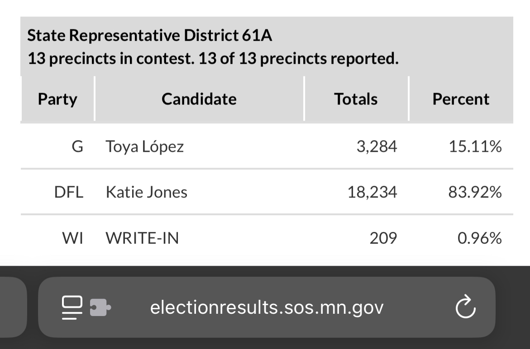Tap the Toya López candidate name
The height and width of the screenshot is (349, 530).
(x=145, y=146)
